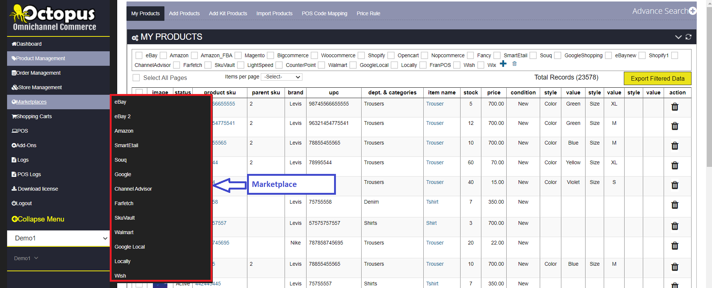
Task: Click the Export Filtered Data button
Action: pos(657,78)
